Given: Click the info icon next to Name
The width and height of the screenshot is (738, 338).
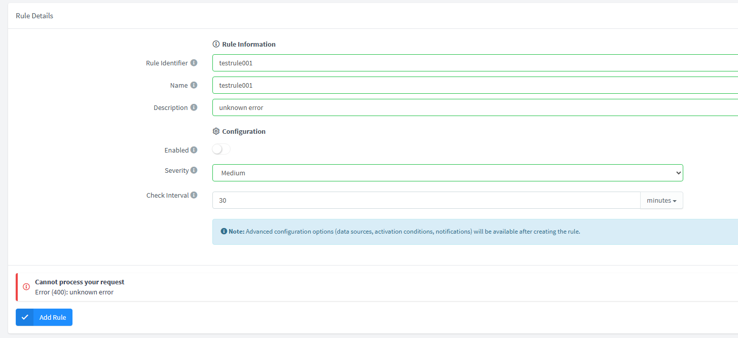Looking at the screenshot, I should (x=194, y=85).
